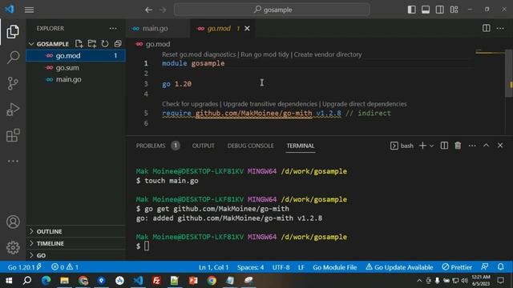Viewport: 513px width, 288px height.
Task: Split the terminal panel
Action: tap(444, 146)
